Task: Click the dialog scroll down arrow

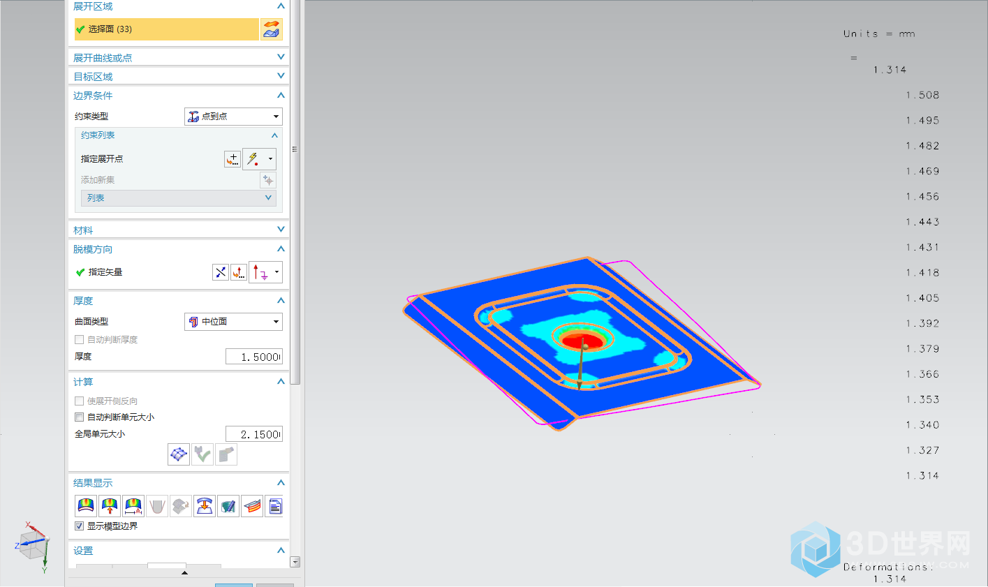Action: coord(295,562)
